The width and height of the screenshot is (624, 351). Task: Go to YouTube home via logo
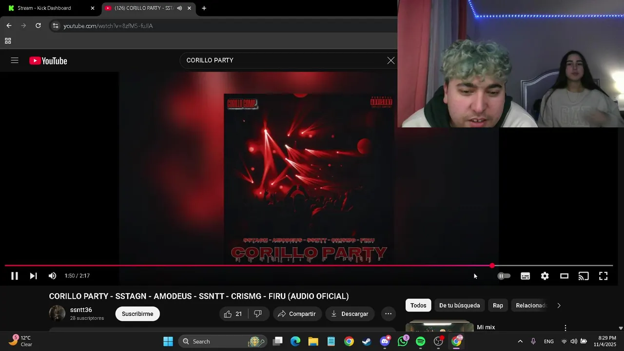48,60
